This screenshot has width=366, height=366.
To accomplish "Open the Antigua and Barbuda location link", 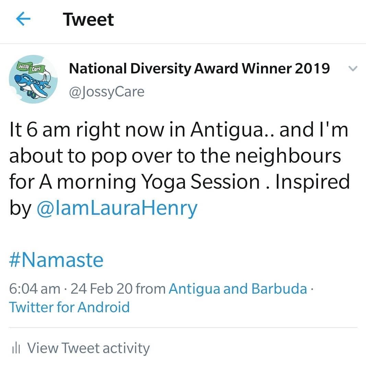I will pyautogui.click(x=238, y=289).
